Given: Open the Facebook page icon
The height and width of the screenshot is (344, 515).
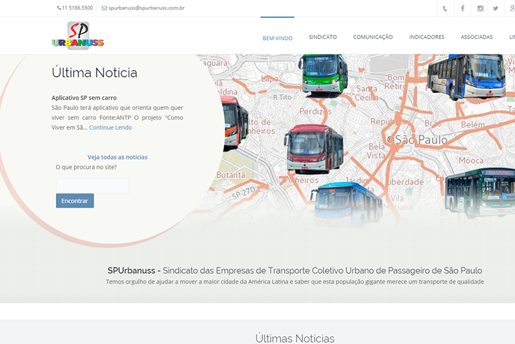Looking at the screenshot, I should (462, 8).
